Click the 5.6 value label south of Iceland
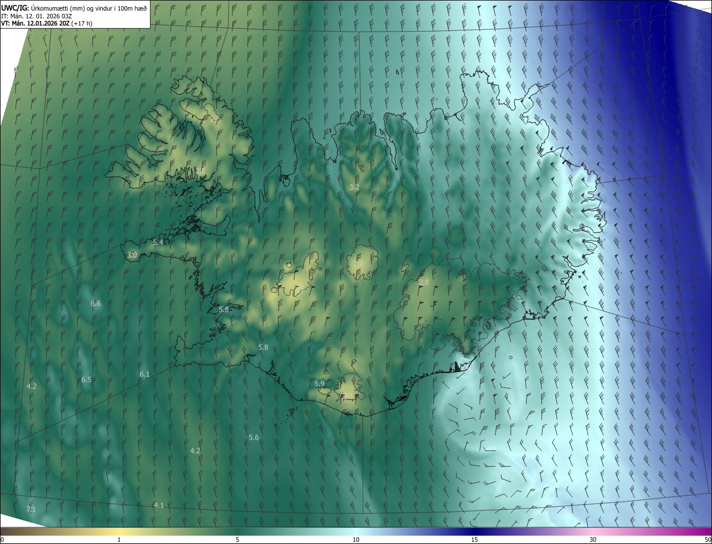The width and height of the screenshot is (712, 544). (254, 437)
